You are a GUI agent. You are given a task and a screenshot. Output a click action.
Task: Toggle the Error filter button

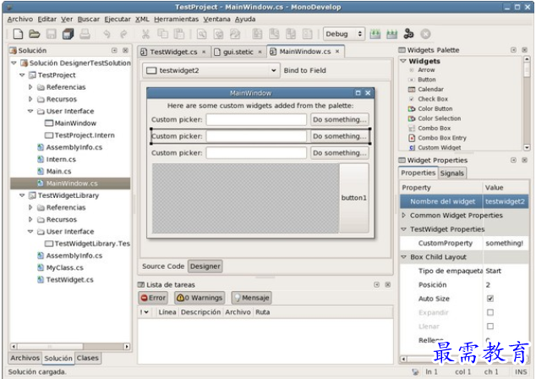point(153,298)
